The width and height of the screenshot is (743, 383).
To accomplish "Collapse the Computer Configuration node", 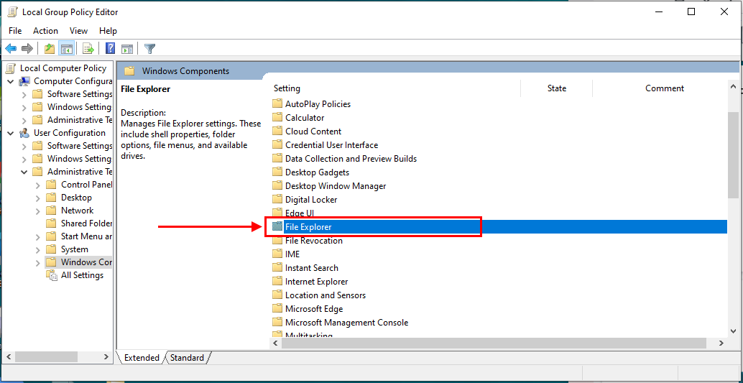I will click(x=11, y=81).
